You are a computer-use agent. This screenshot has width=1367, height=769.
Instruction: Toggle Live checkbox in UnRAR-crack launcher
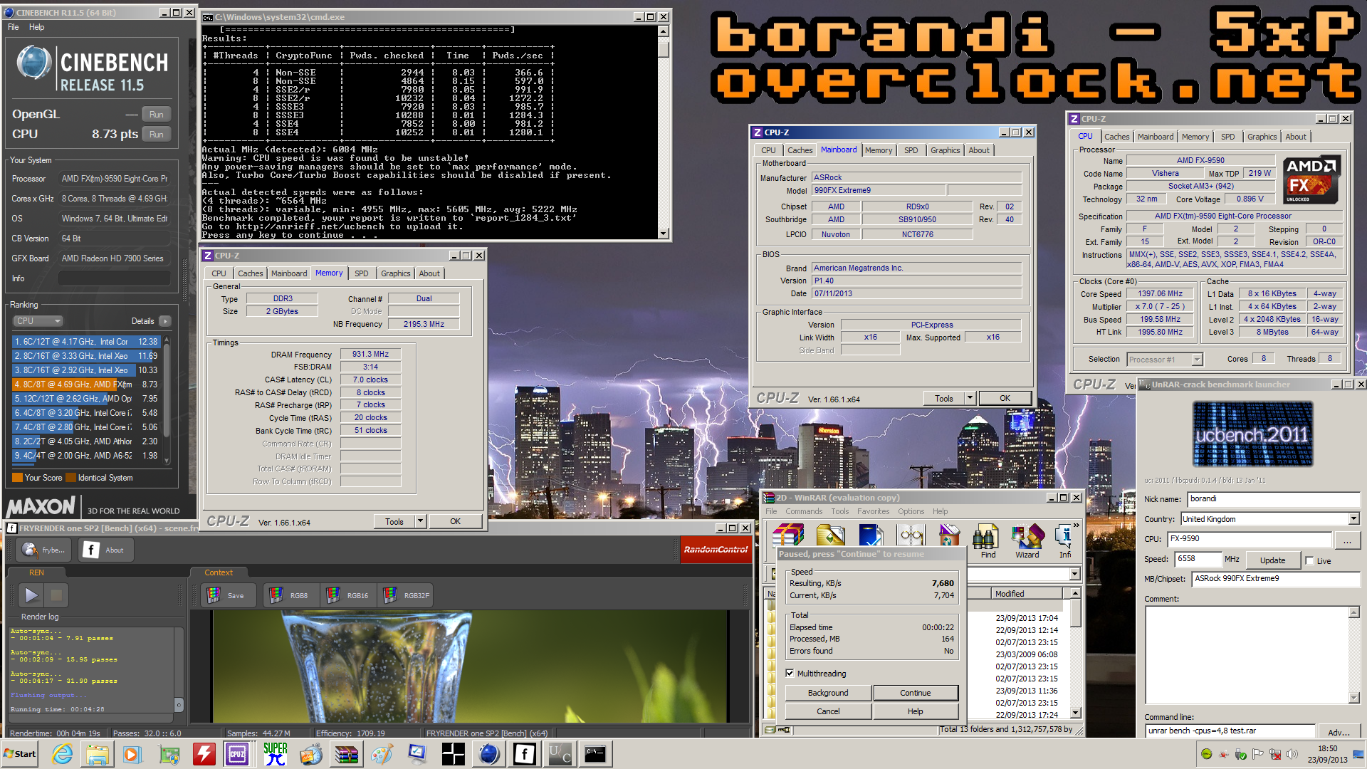click(x=1309, y=560)
